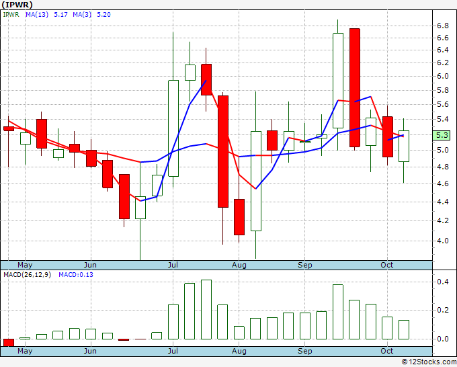Click the 6.8 price axis label
457x367 pixels.
442,26
